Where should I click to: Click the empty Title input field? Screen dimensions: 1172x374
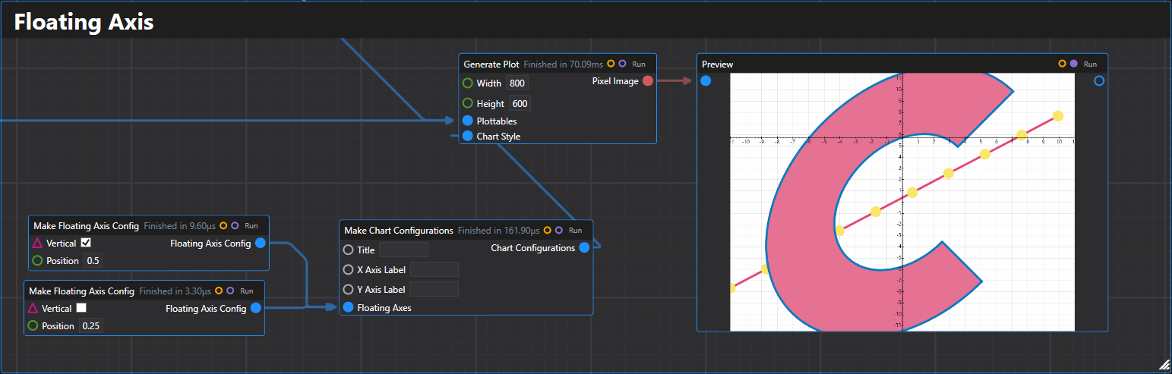[x=403, y=250]
